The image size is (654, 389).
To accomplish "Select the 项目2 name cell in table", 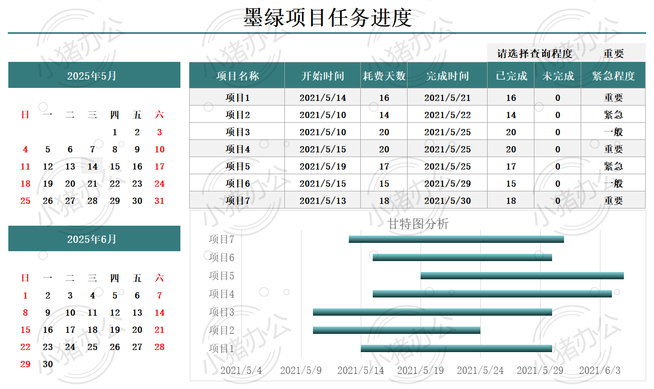I will point(237,114).
